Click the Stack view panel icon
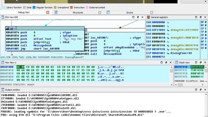The width and height of the screenshot is (208, 117). 176,62
